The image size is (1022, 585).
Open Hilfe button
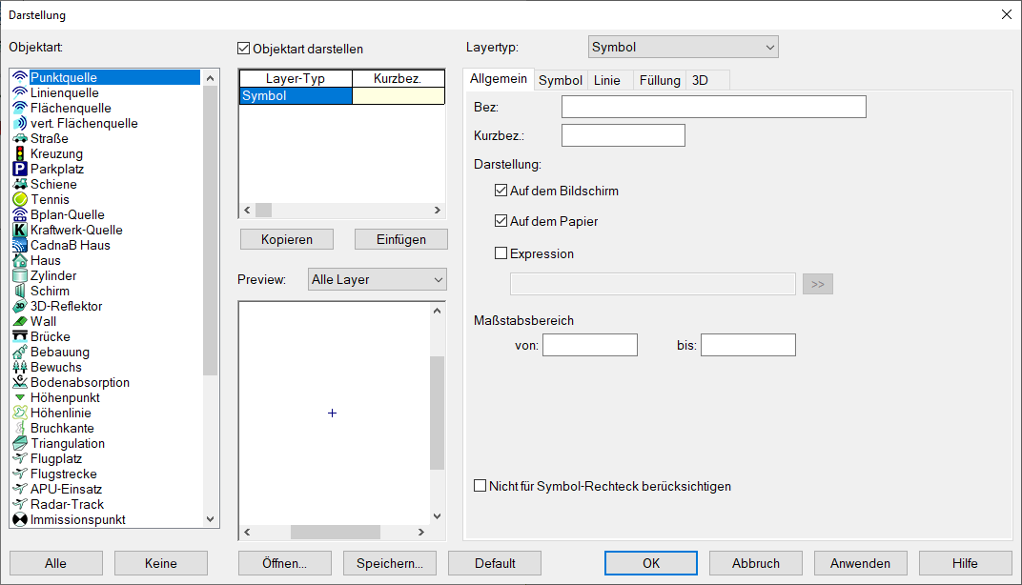coord(966,563)
